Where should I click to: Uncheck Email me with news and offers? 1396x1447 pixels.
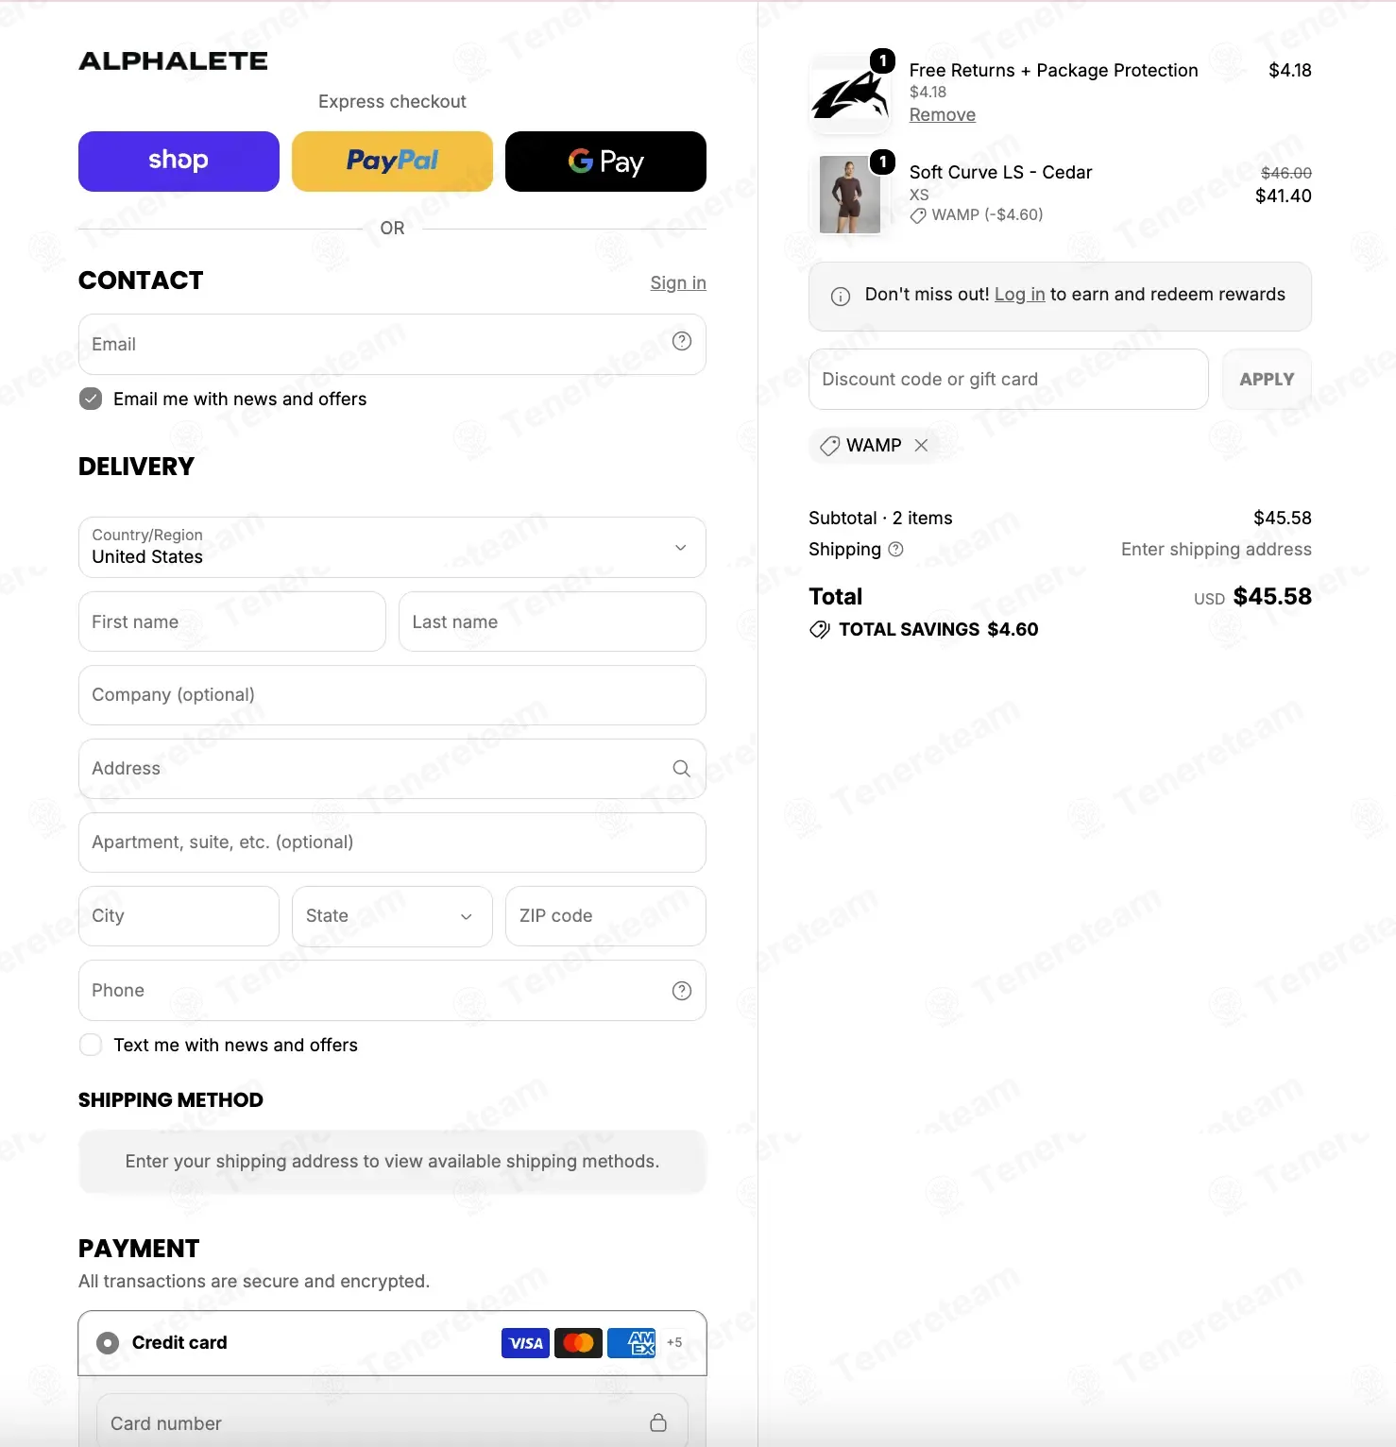pos(91,399)
